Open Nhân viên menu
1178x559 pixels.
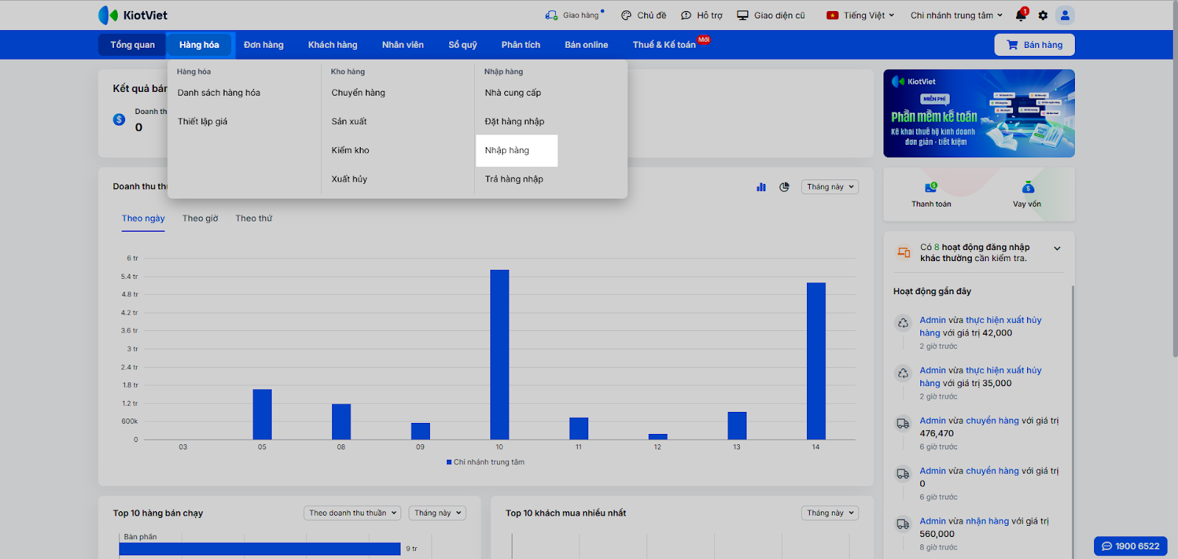pyautogui.click(x=403, y=45)
